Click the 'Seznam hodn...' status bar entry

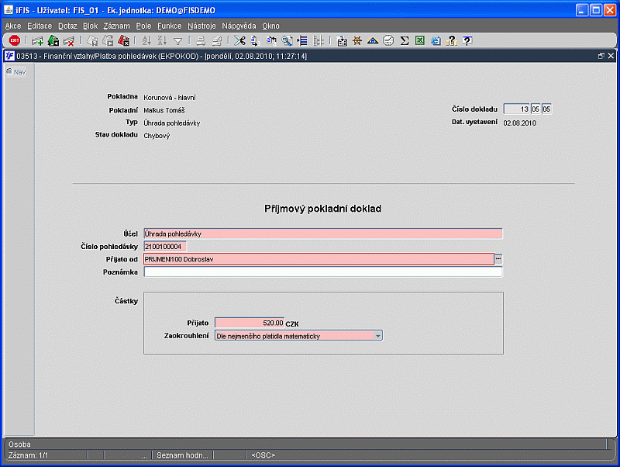(182, 455)
